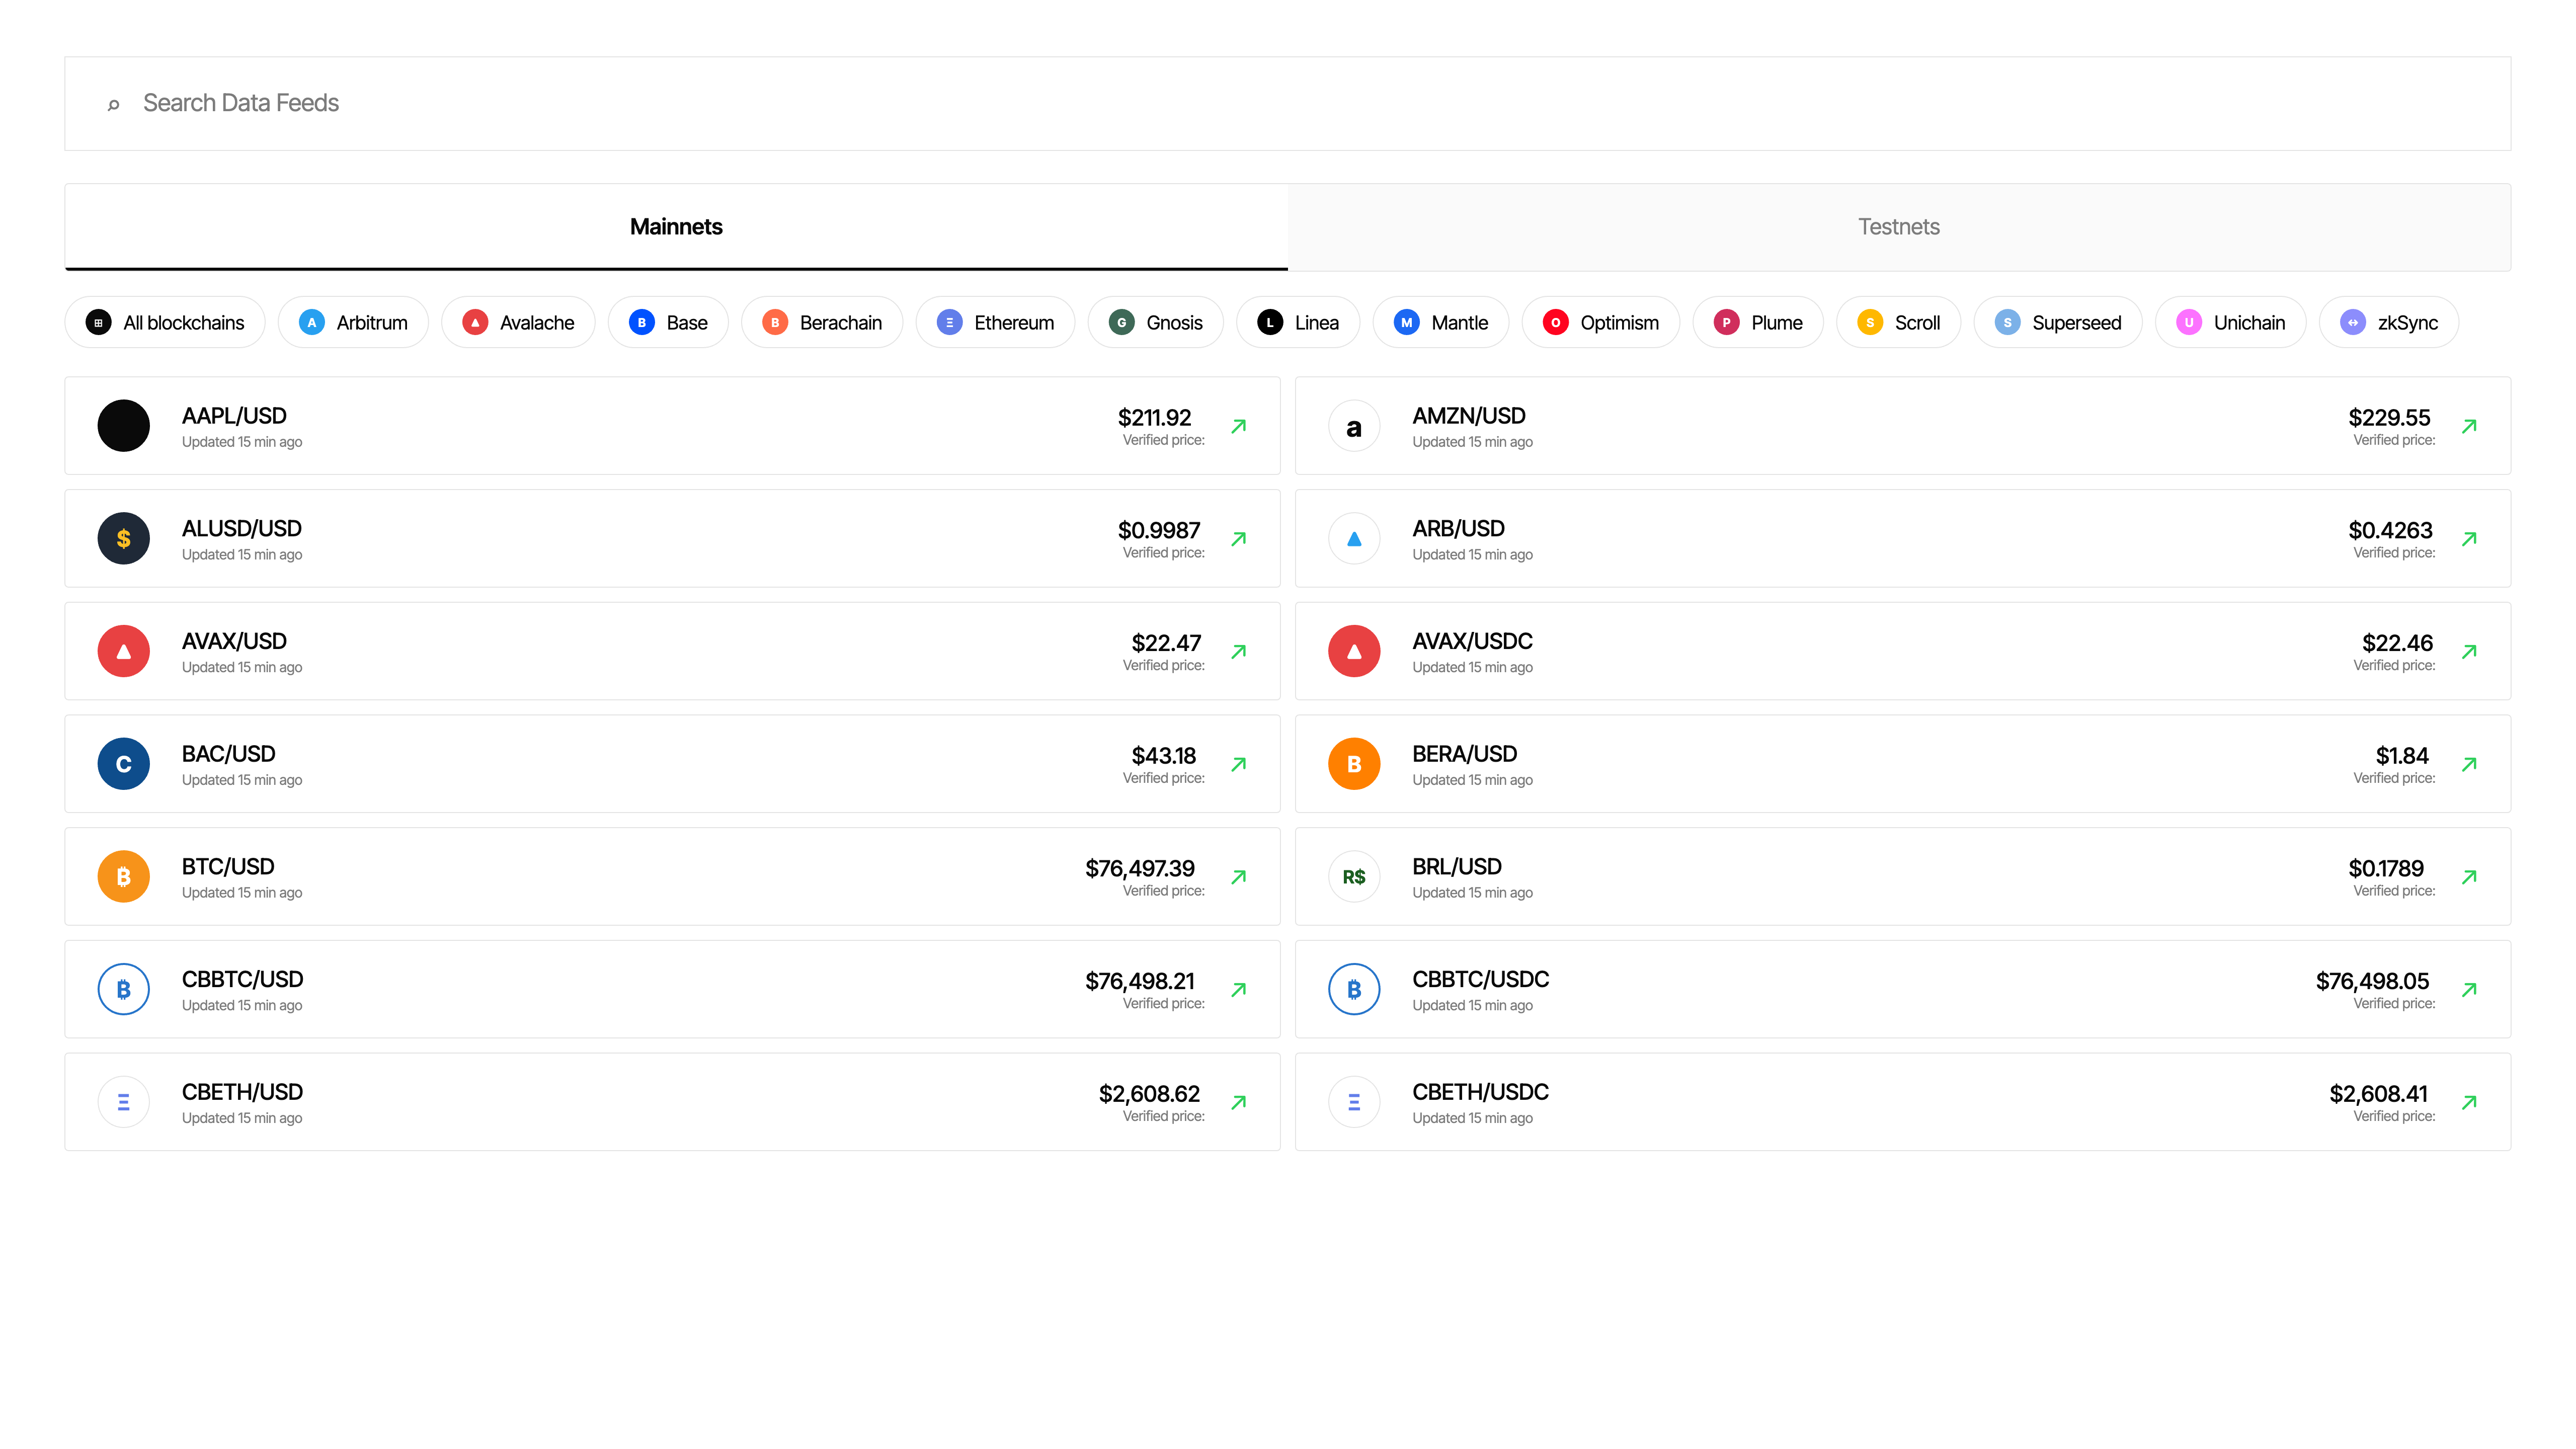Click the ALUSD dollar sign logo

tap(124, 539)
